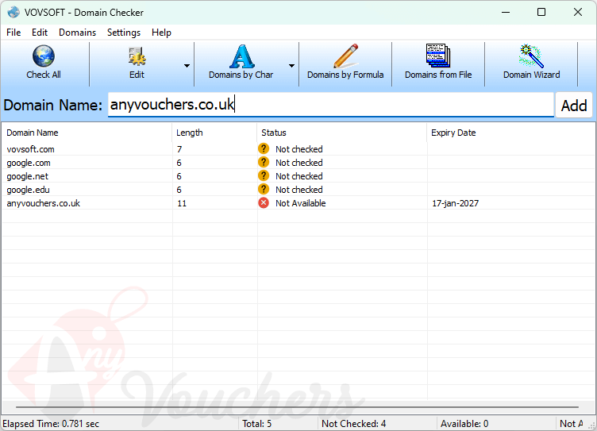Open the Edit tool icon

pos(137,56)
